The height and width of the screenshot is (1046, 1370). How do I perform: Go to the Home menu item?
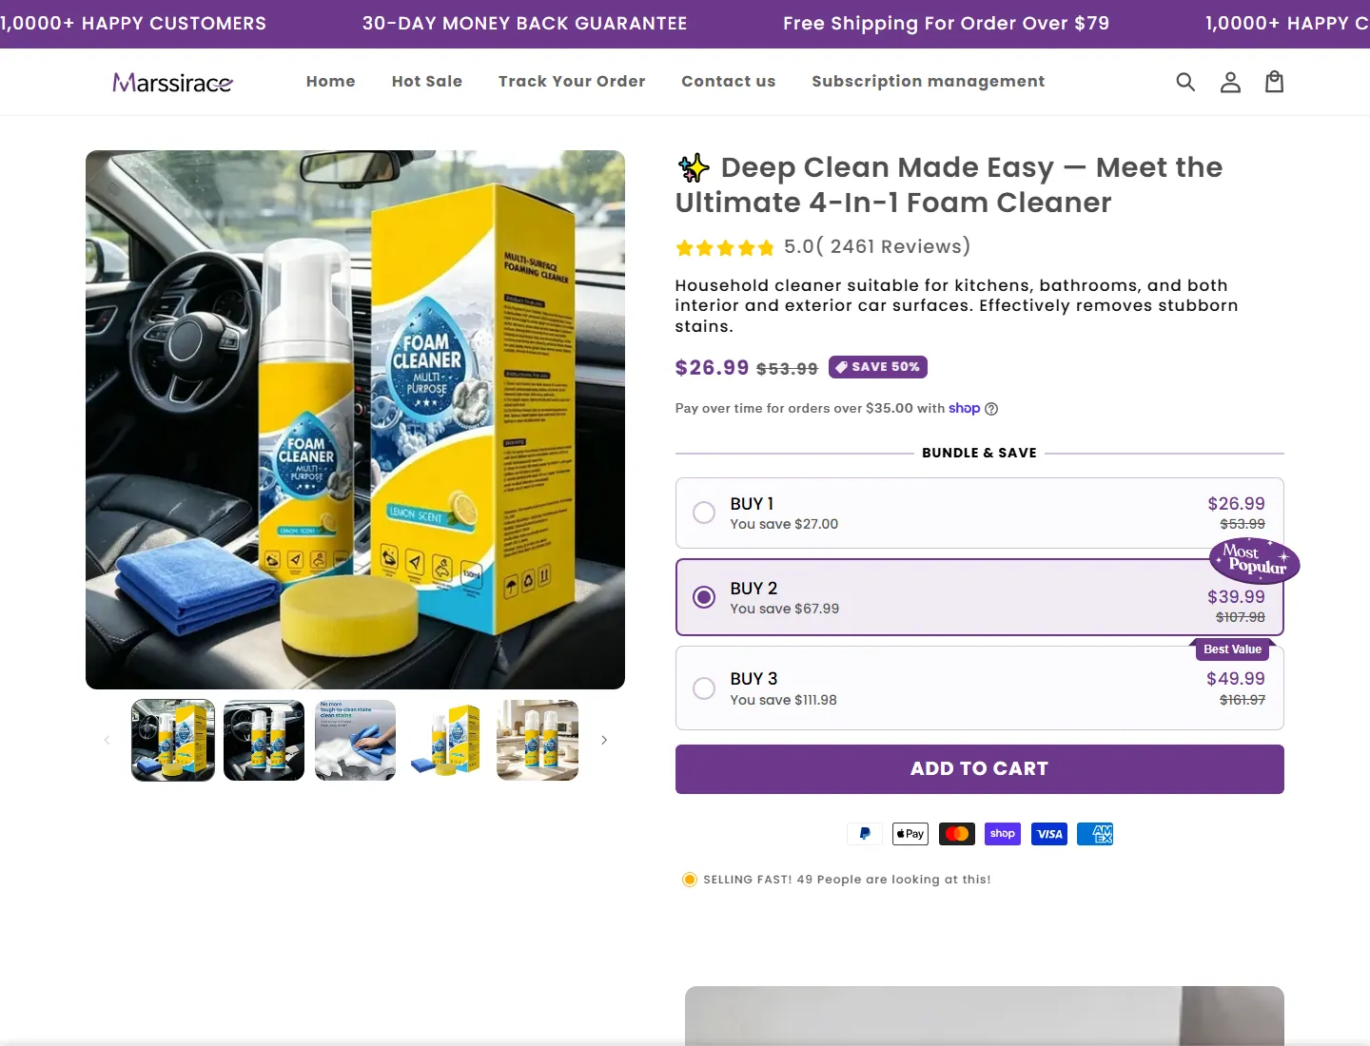click(331, 82)
